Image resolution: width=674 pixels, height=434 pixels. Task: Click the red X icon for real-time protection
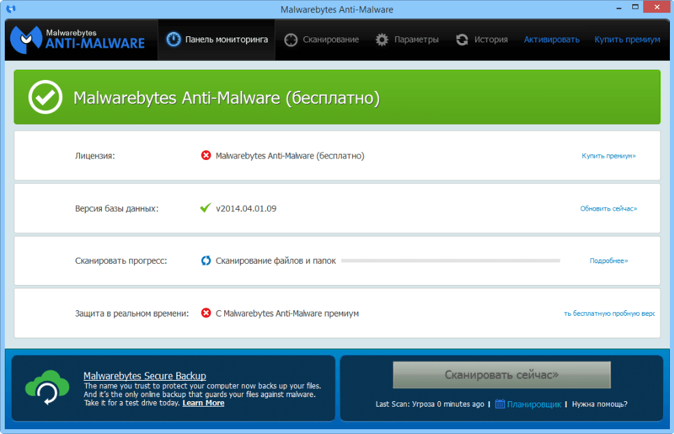(x=206, y=313)
